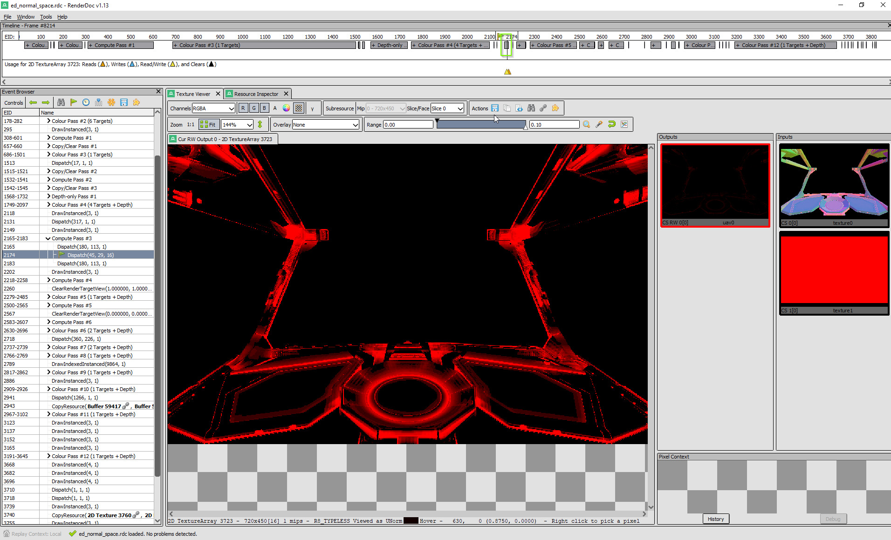Click the green flag jump-to-EID icon
This screenshot has width=891, height=540.
tap(74, 102)
